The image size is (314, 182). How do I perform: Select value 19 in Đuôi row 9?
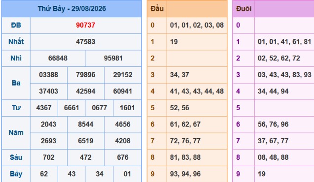click(x=262, y=174)
